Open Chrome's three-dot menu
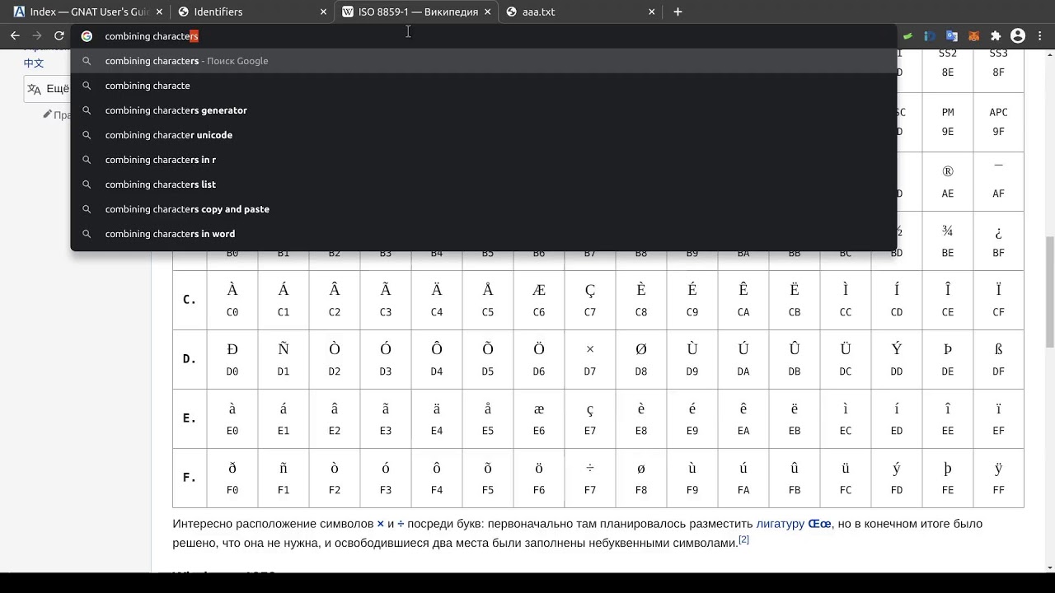 point(1039,36)
